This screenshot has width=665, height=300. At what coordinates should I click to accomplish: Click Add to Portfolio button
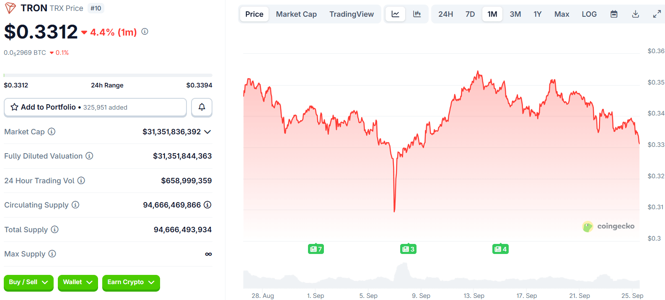(x=95, y=107)
